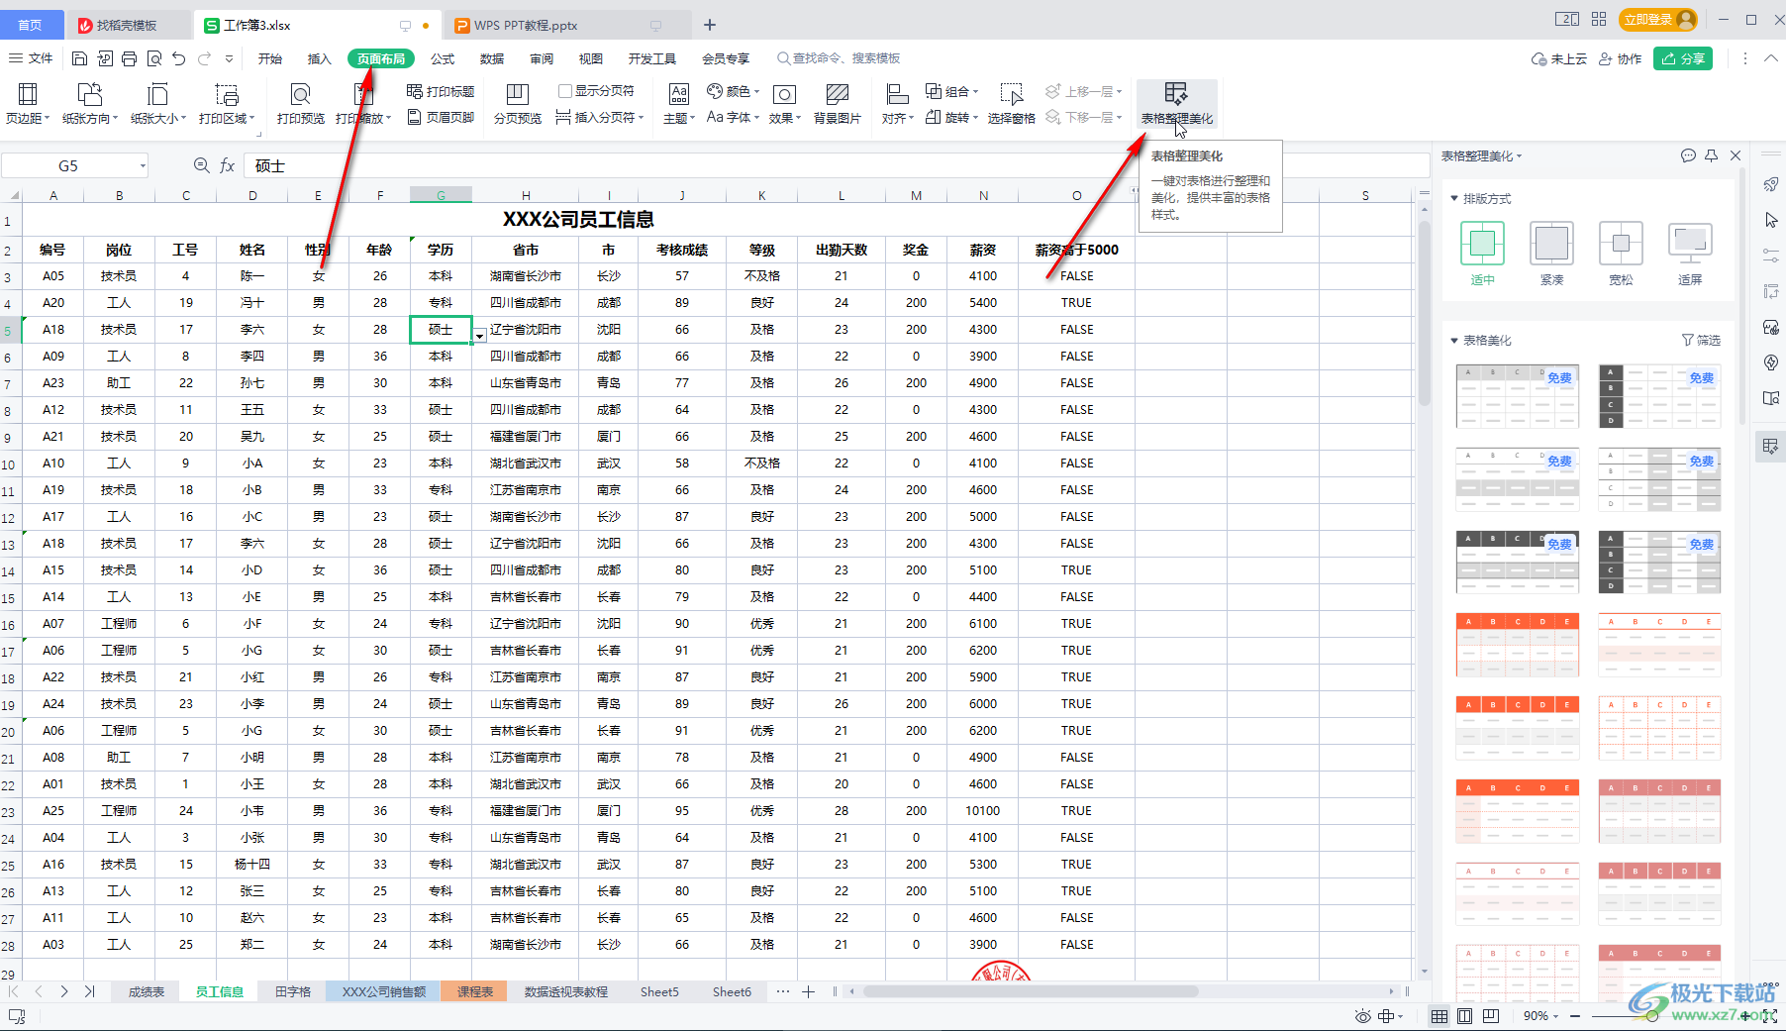Switch to the WPS PPT教程.pptx document tab
This screenshot has height=1031, width=1786.
[x=565, y=25]
